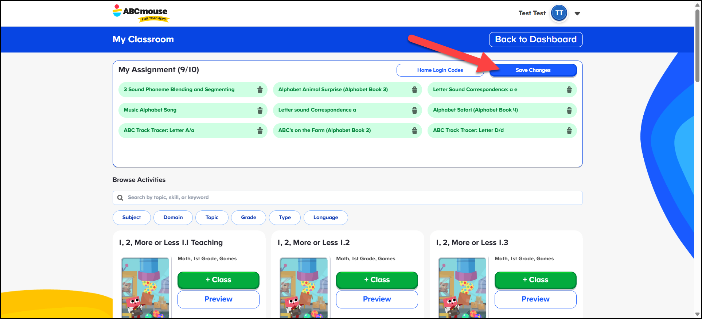Add 1, 2, More or Less 1.1 Teaching to class

pyautogui.click(x=218, y=280)
